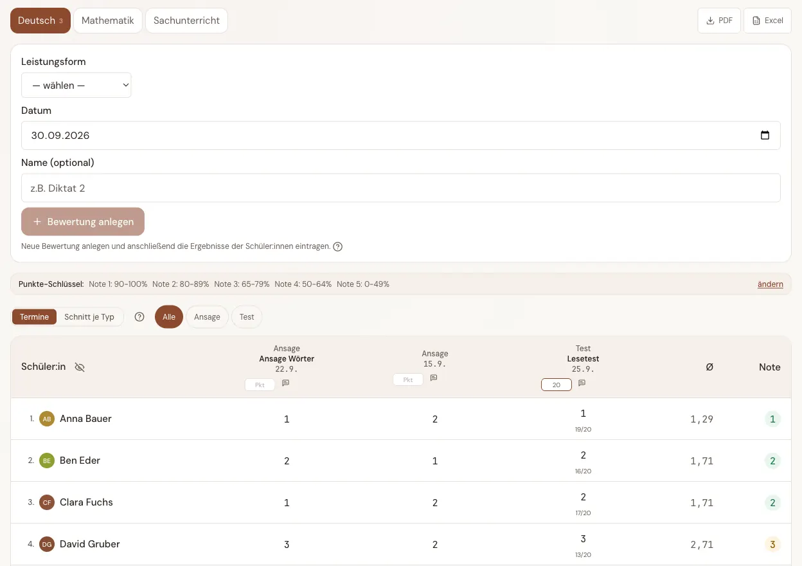Open the comment icon under Ansage 15.9.

point(434,378)
